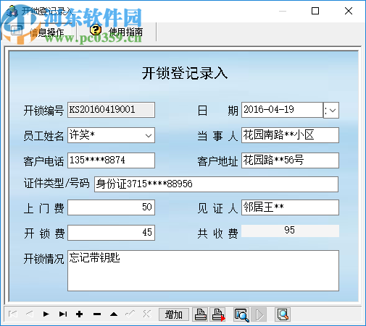Click the 客户电话 input field
This screenshot has width=366, height=326.
point(111,160)
